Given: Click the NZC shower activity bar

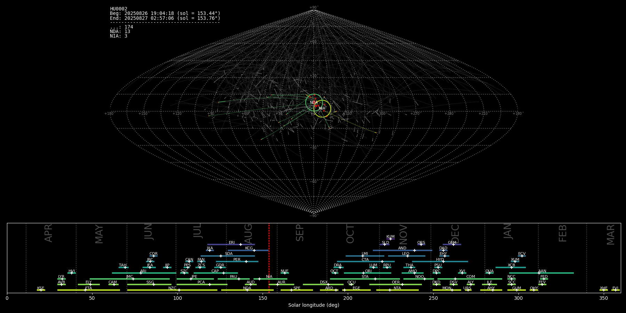Looking at the screenshot, I should pos(172,290).
